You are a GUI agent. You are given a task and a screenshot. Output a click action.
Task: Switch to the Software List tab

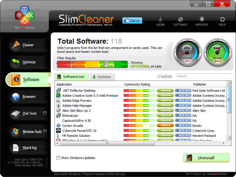coord(72,77)
